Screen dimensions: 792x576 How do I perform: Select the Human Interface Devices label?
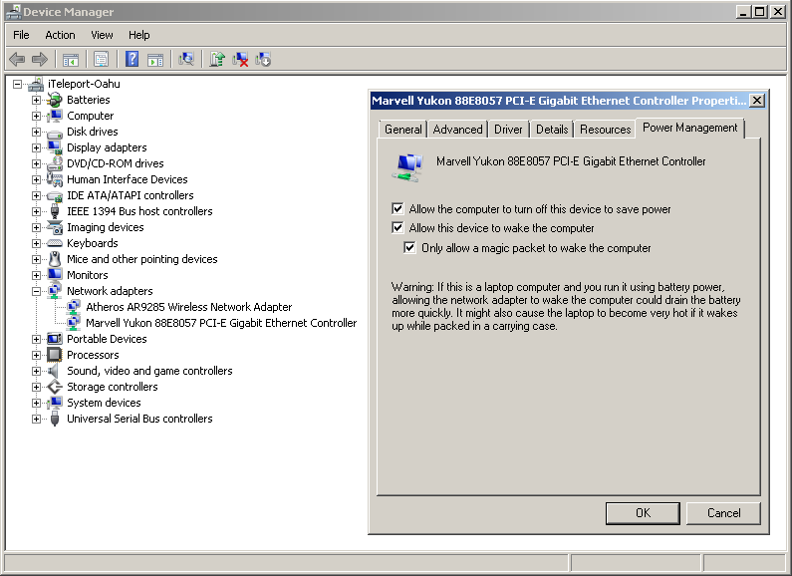coord(128,179)
